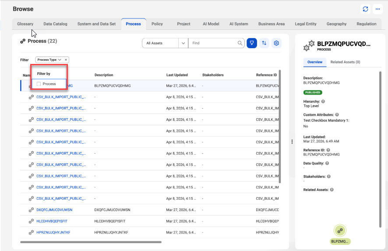388x251 pixels.
Task: Sort by the Description column header
Action: point(104,75)
